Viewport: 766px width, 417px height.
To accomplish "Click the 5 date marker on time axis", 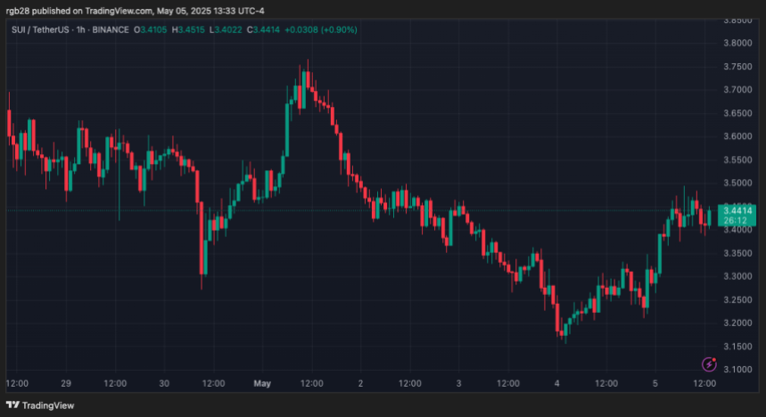I will click(655, 383).
